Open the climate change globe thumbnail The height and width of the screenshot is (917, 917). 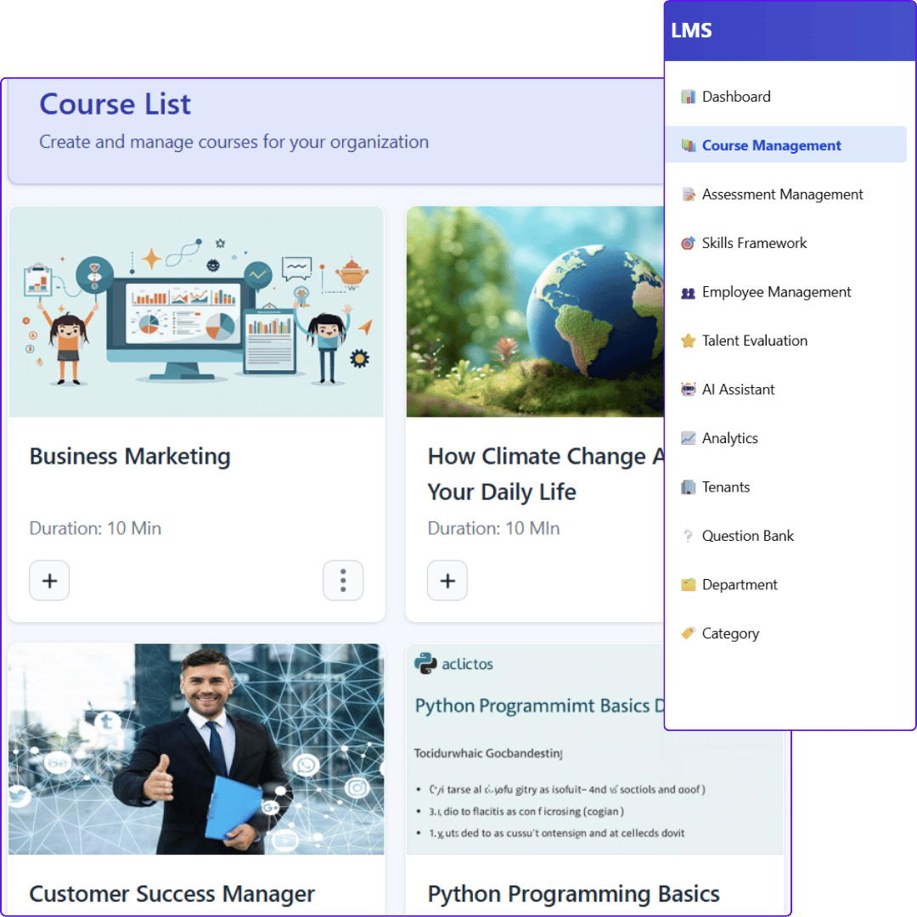tap(535, 312)
